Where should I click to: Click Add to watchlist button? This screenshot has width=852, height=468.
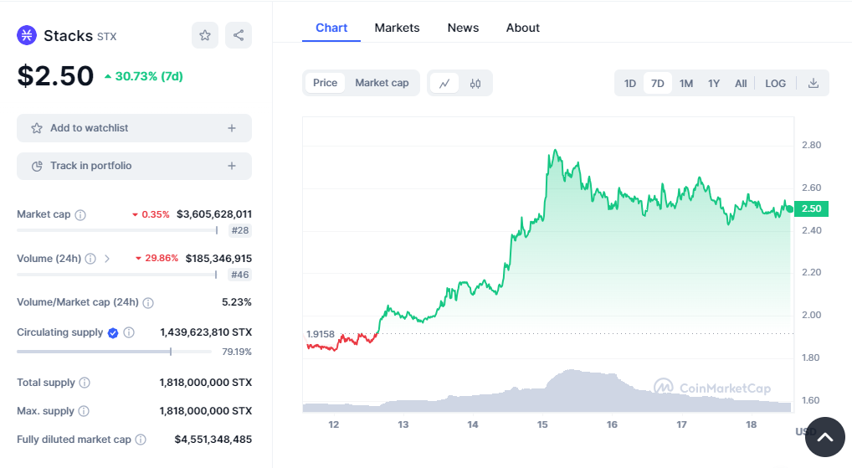click(x=134, y=128)
